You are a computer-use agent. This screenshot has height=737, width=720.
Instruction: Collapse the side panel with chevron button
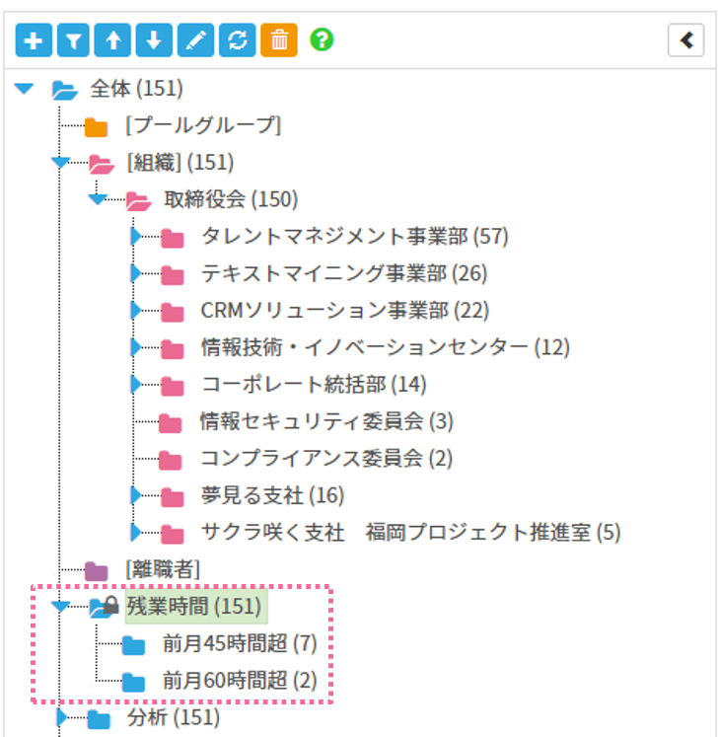(685, 40)
